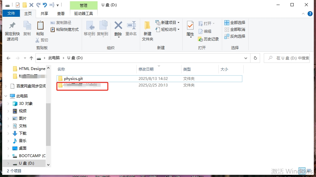Viewport: 316px width, 177px height.
Task: Open the 复制到 copy to command
Action: point(103,29)
